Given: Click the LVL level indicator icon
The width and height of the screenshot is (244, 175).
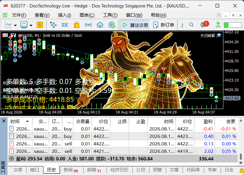Looking at the screenshot, I should click(x=218, y=25).
